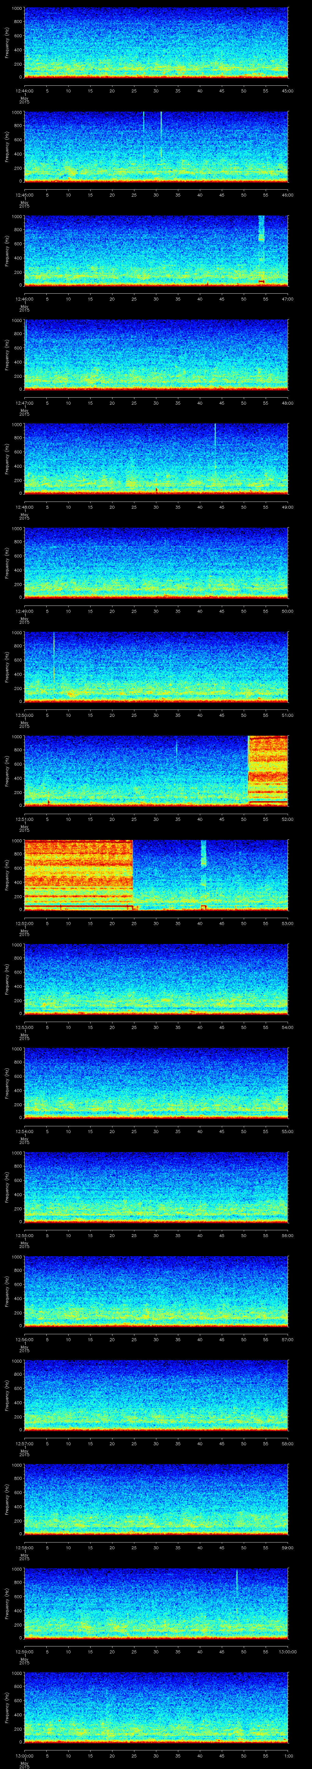Click the 12:55:00 start time label
This screenshot has width=312, height=1769.
click(x=24, y=1235)
